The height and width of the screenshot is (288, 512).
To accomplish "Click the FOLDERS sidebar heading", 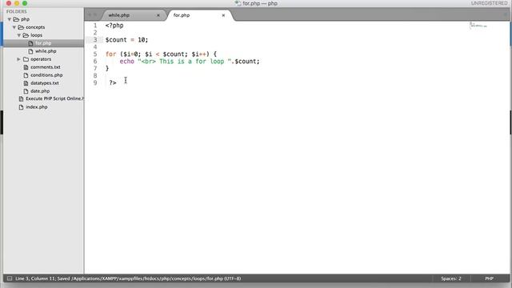I will 17,11.
